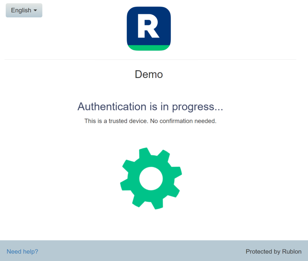Click "Authentication is in progress..." heading

(150, 107)
